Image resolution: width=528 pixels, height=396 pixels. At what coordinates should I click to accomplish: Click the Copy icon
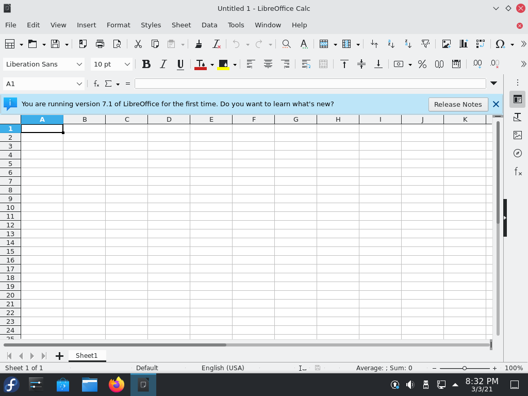(x=155, y=44)
